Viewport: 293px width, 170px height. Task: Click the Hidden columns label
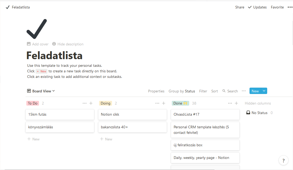(258, 103)
